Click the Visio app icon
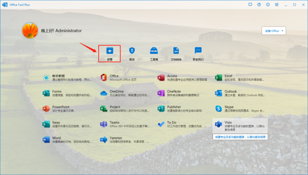Screen dimensions: 308x175 tap(218, 124)
